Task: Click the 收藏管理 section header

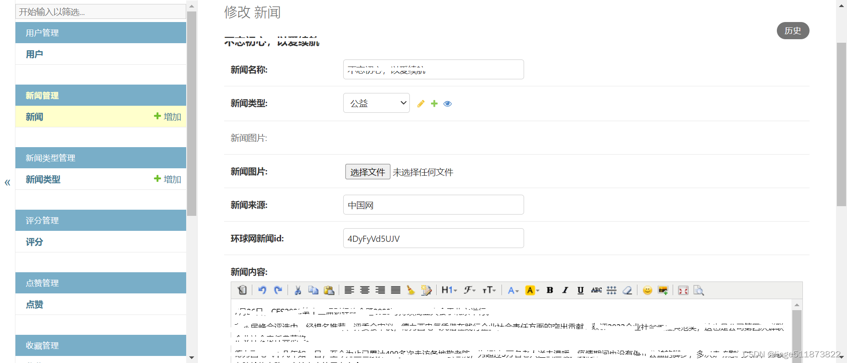Action: (x=101, y=345)
